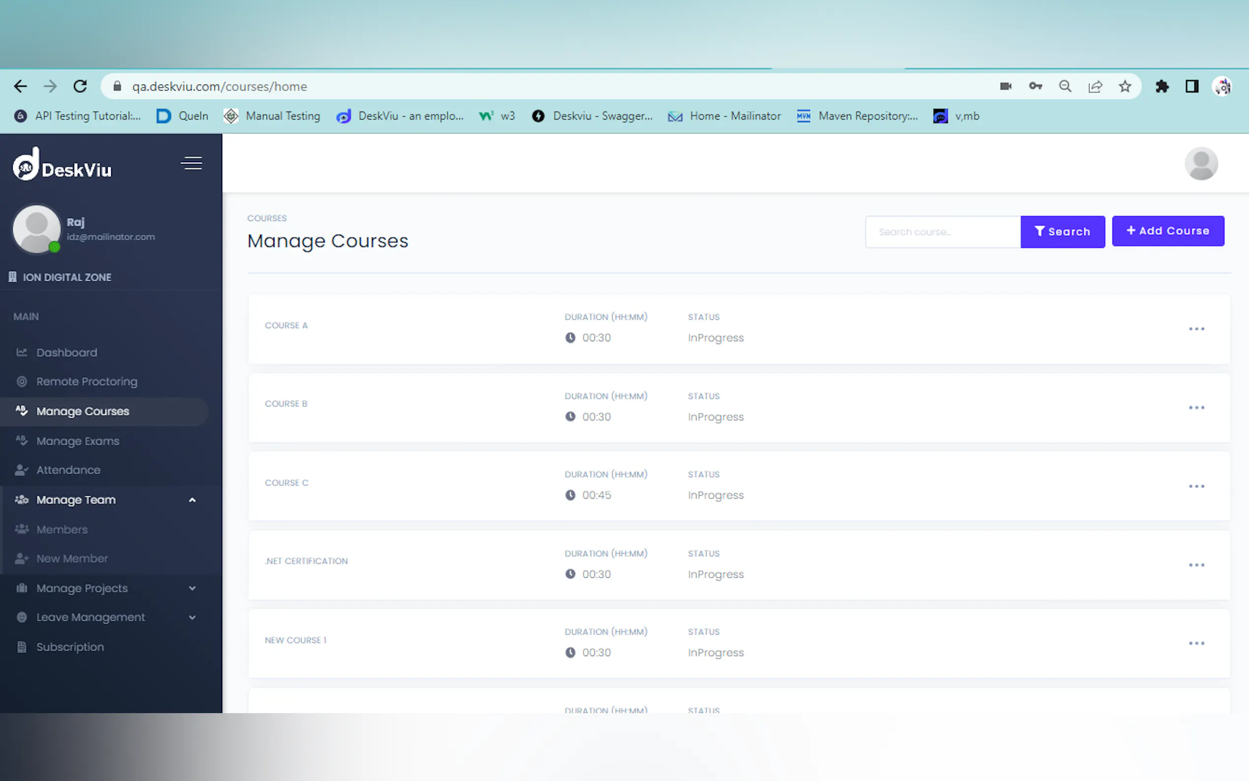Open Manage Exams in sidebar
The width and height of the screenshot is (1249, 781).
[78, 441]
